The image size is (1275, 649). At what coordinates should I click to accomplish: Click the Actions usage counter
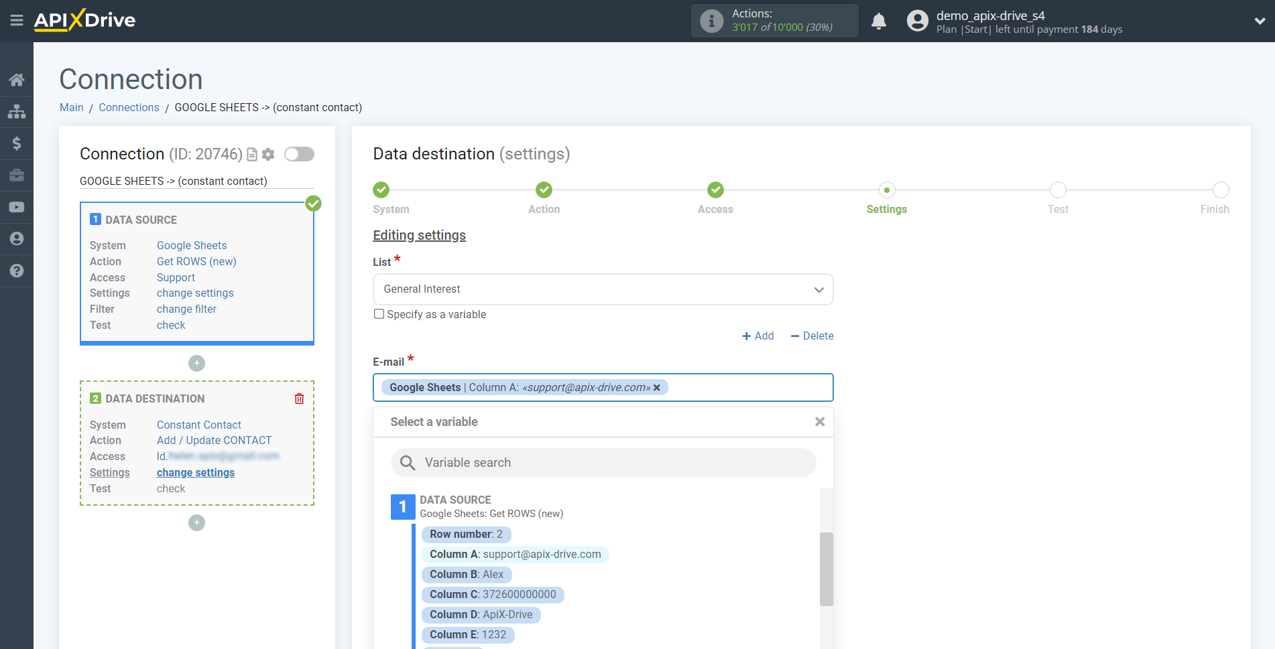click(x=775, y=21)
